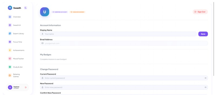Click the Focus Time icon
The image size is (218, 97).
10,42
